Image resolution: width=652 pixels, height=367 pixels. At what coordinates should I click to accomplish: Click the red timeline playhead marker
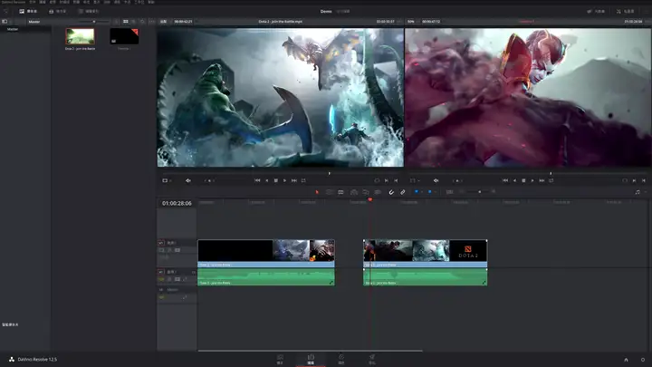[370, 200]
